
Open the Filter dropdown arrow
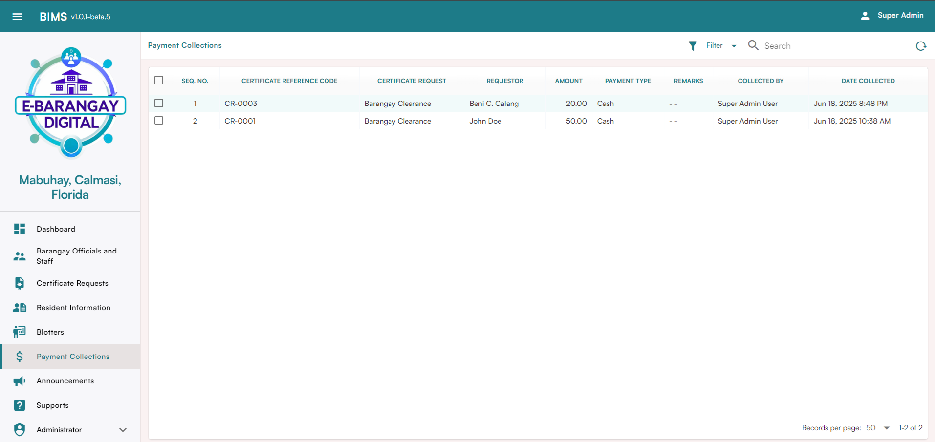click(x=734, y=46)
